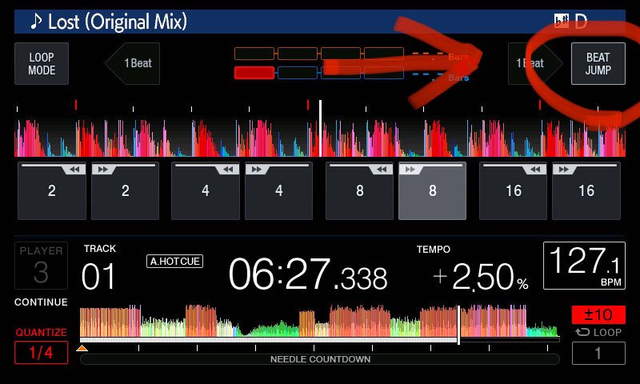Open the LOOP MODE button
This screenshot has height=384, width=640.
point(42,64)
